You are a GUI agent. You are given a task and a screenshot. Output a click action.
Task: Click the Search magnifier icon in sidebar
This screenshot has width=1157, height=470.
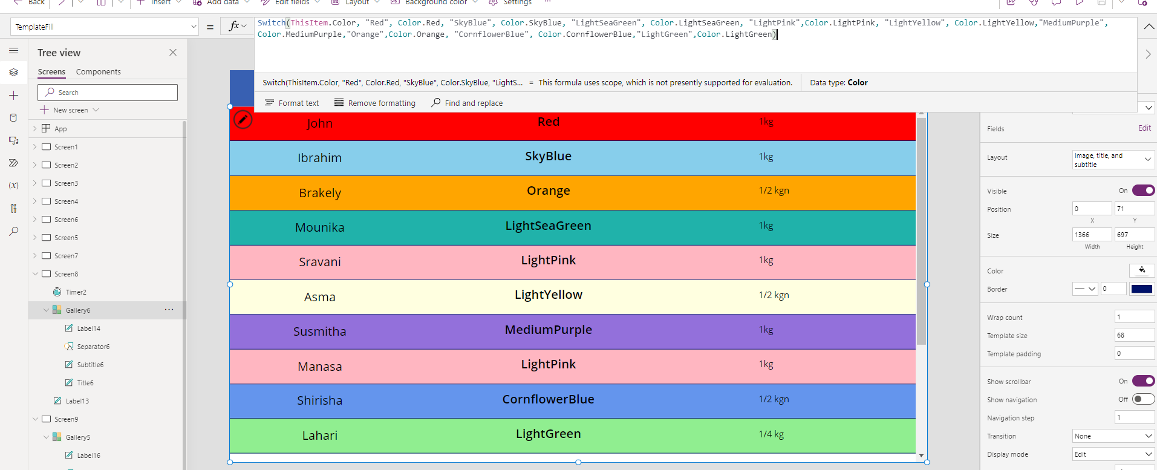13,231
